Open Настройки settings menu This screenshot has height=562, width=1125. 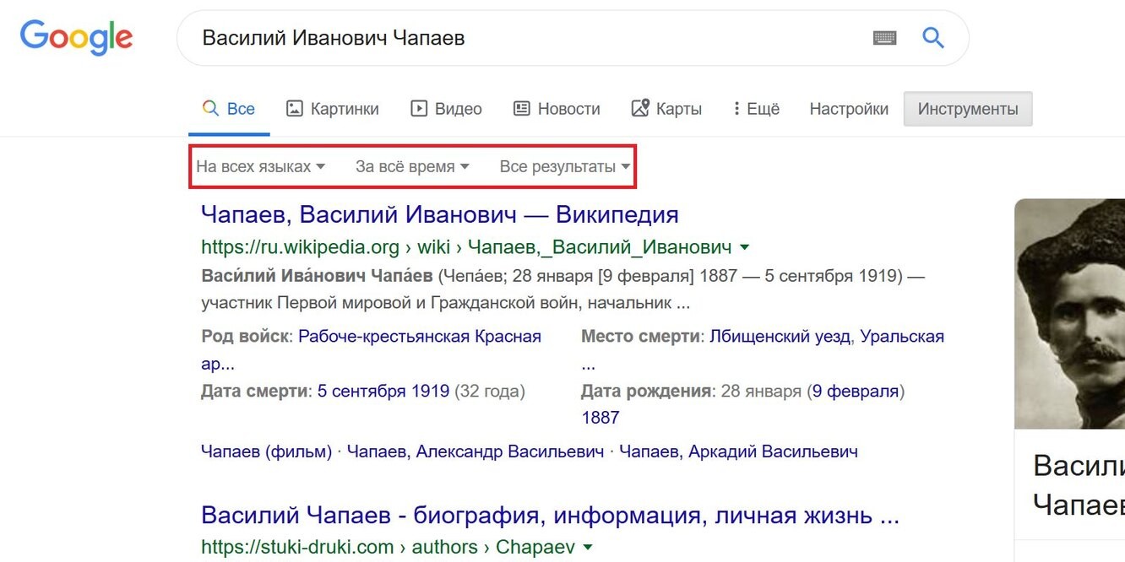849,109
